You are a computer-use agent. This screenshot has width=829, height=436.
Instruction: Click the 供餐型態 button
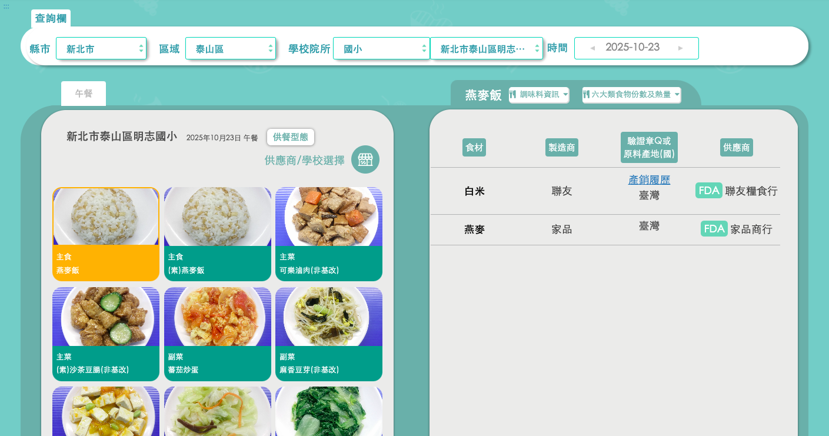(290, 137)
